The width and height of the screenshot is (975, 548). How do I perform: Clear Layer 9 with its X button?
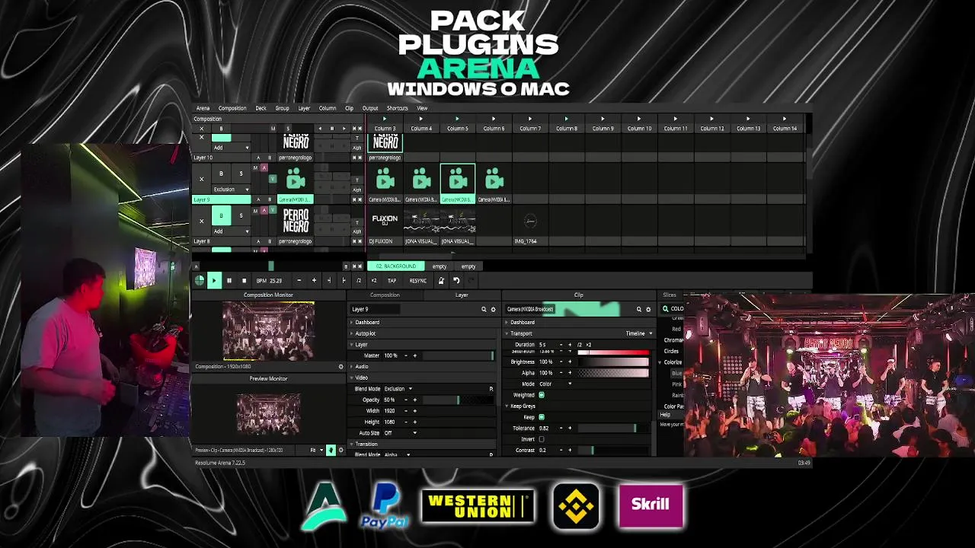(x=201, y=180)
